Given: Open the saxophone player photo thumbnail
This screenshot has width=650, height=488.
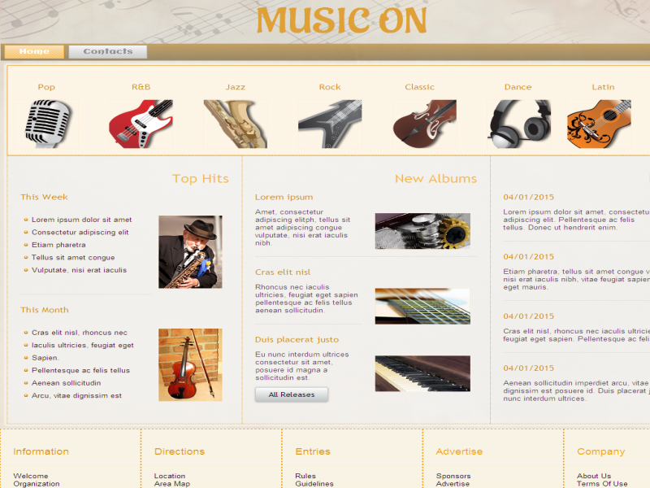Looking at the screenshot, I should (x=190, y=252).
